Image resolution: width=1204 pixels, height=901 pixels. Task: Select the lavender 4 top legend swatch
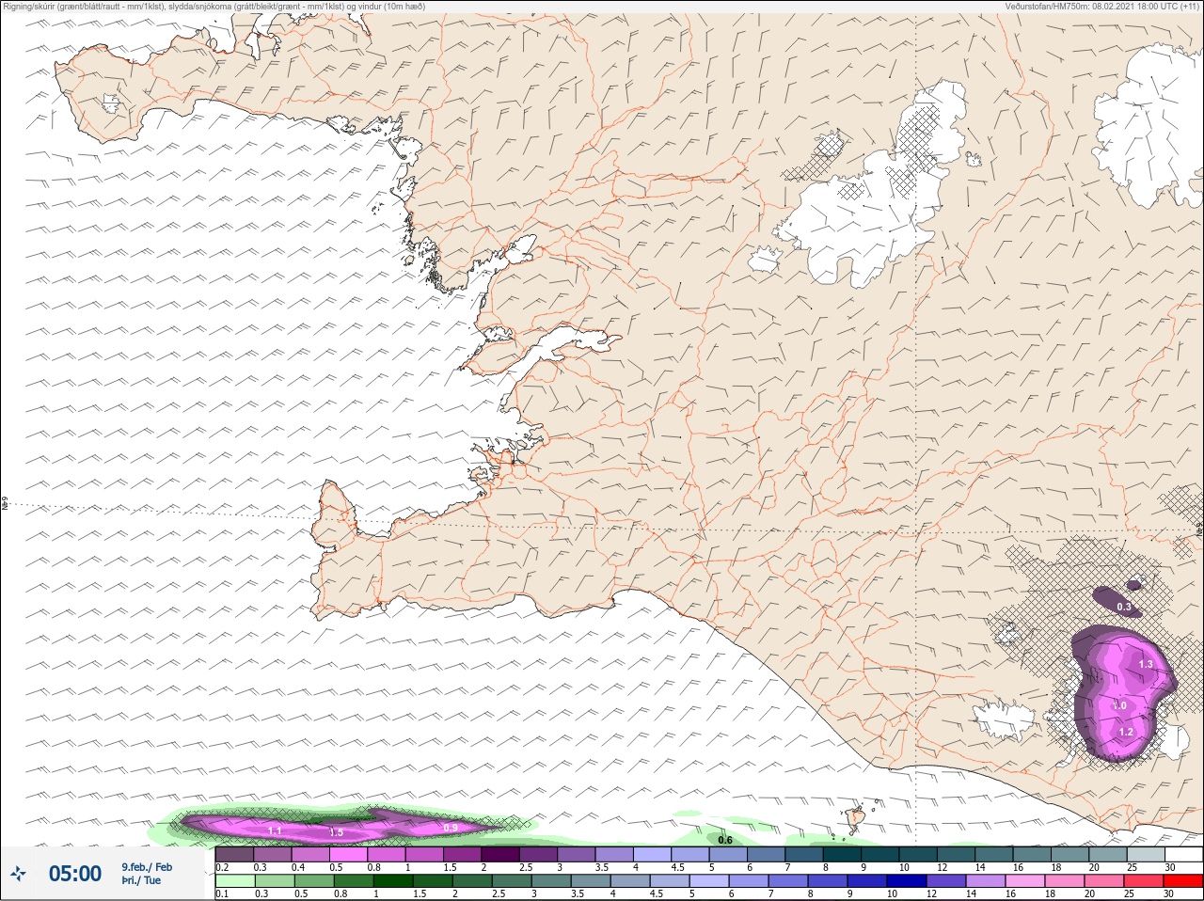[654, 854]
